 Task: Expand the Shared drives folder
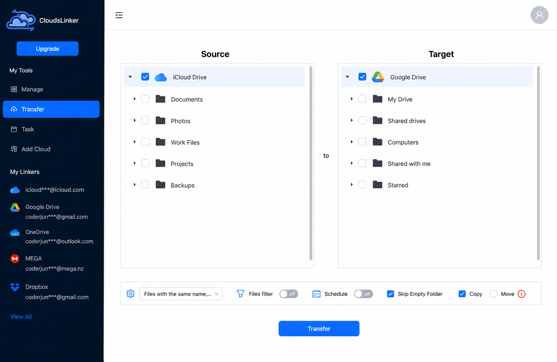point(352,121)
